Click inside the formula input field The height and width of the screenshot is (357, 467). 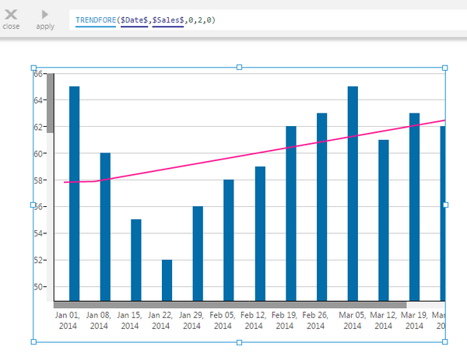pos(268,20)
